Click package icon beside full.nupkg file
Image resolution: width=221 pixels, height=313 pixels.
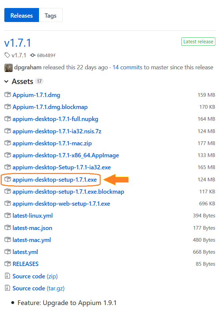click(8, 119)
